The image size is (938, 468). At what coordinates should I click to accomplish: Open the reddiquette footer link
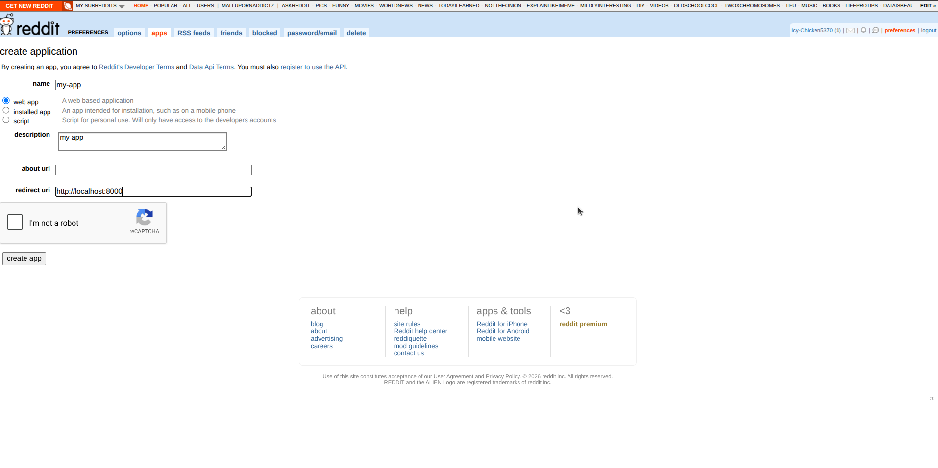point(410,339)
